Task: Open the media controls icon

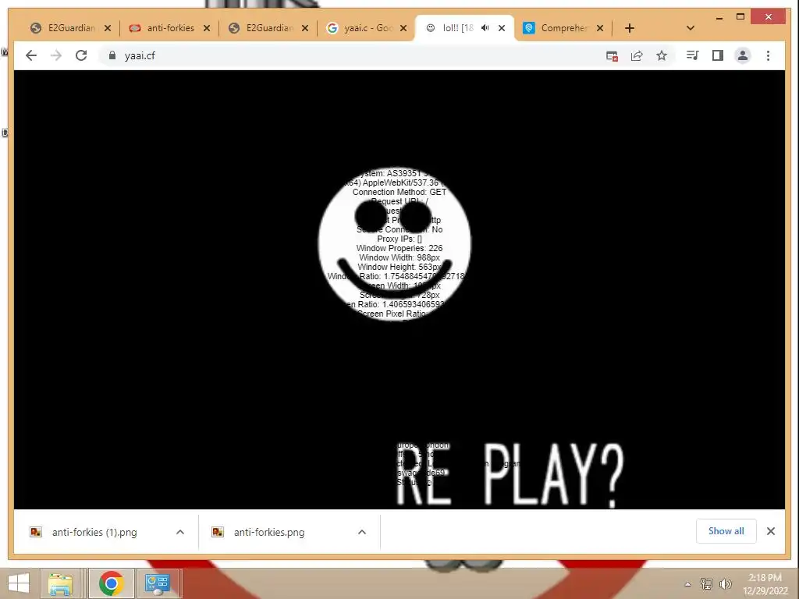Action: tap(692, 55)
